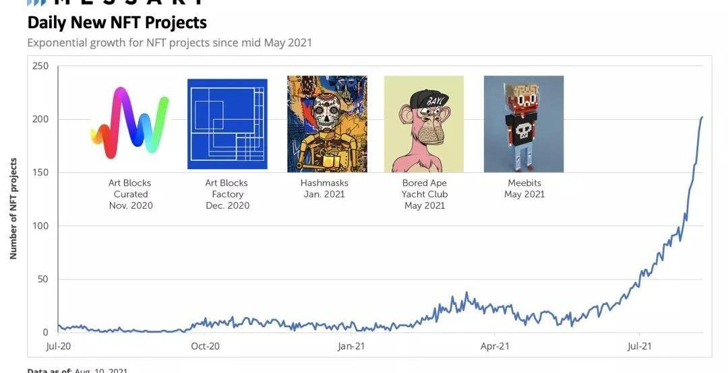Viewport: 728px width, 373px height.
Task: Click the Art Blocks Curated Nov. 2020 label
Action: point(130,194)
